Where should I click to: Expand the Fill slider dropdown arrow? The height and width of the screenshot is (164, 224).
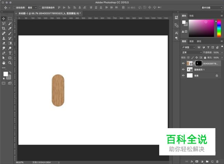point(222,58)
